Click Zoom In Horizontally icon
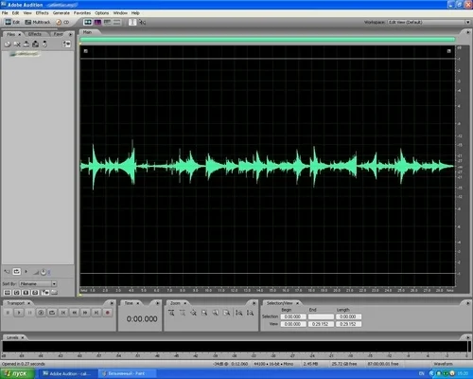Viewport: 473px width, 379px height. (x=171, y=313)
